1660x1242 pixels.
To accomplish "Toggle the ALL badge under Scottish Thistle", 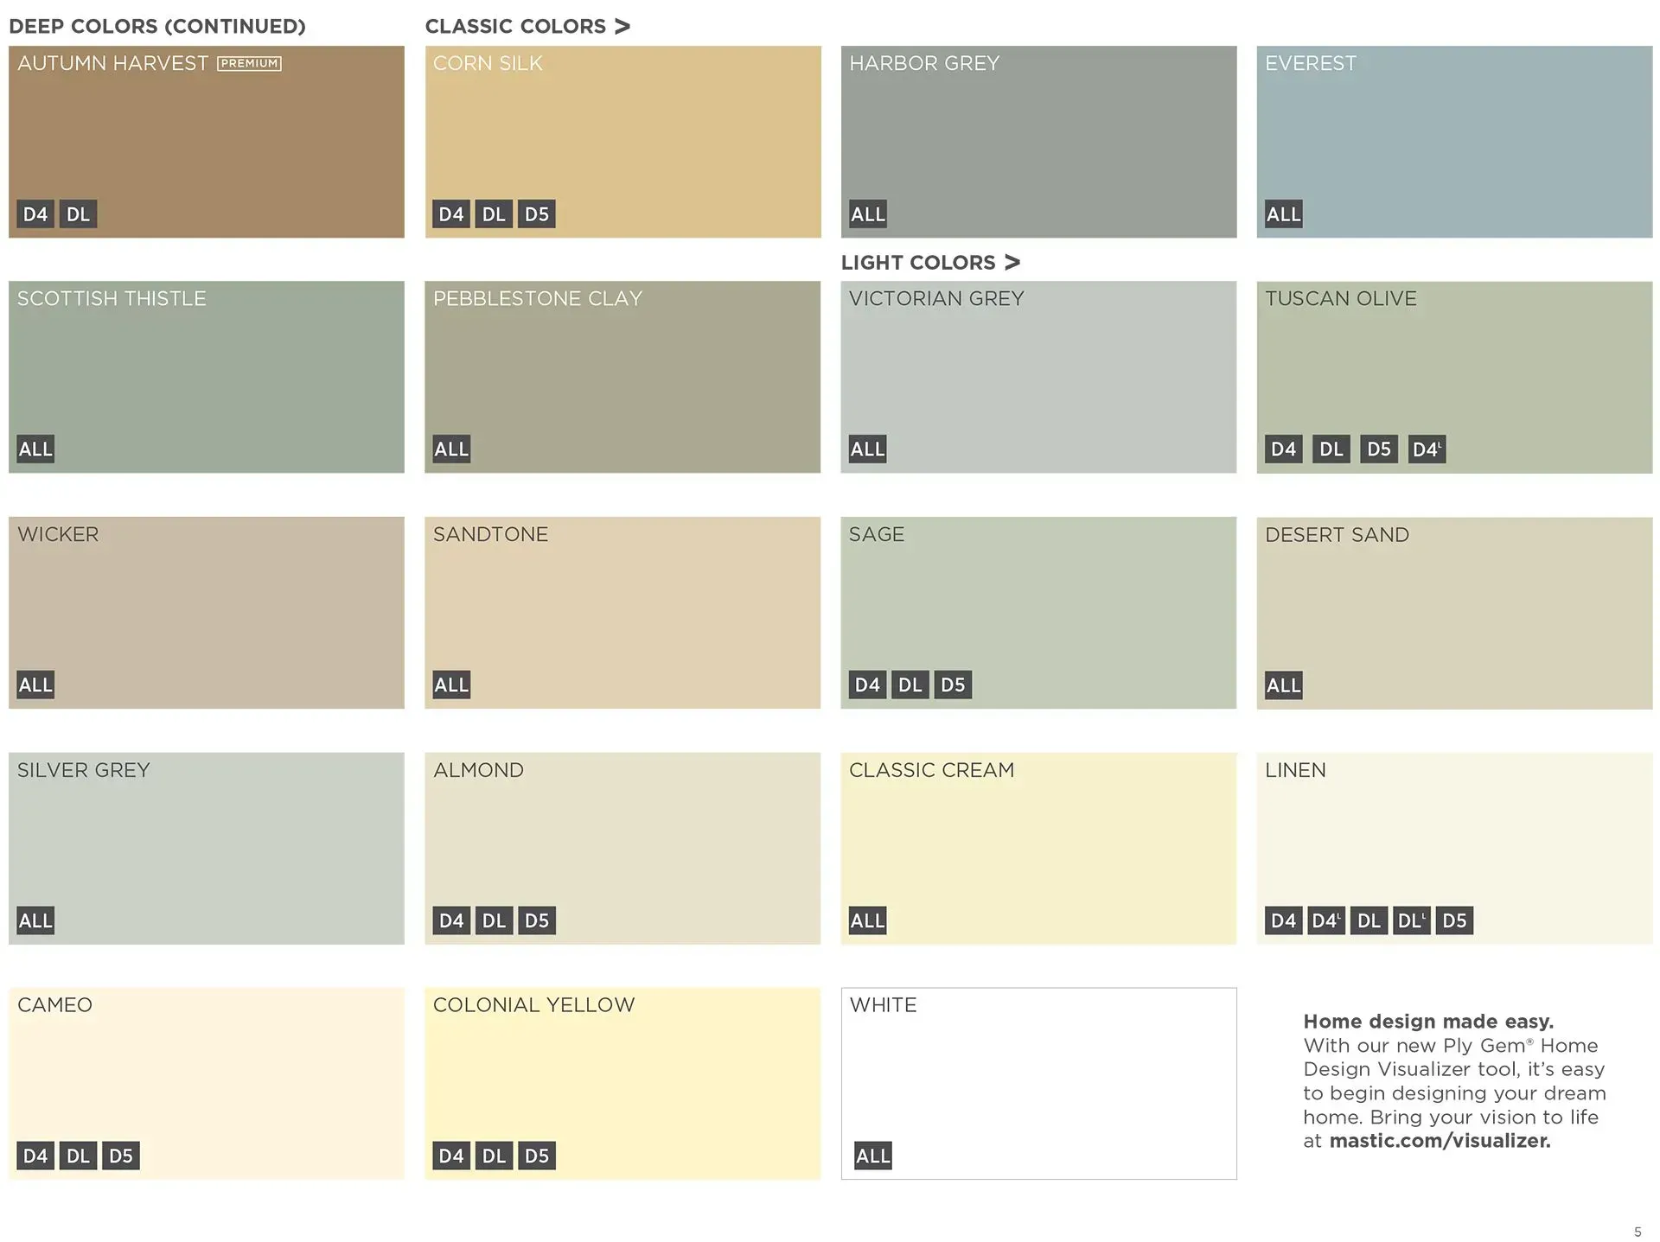I will (x=35, y=449).
